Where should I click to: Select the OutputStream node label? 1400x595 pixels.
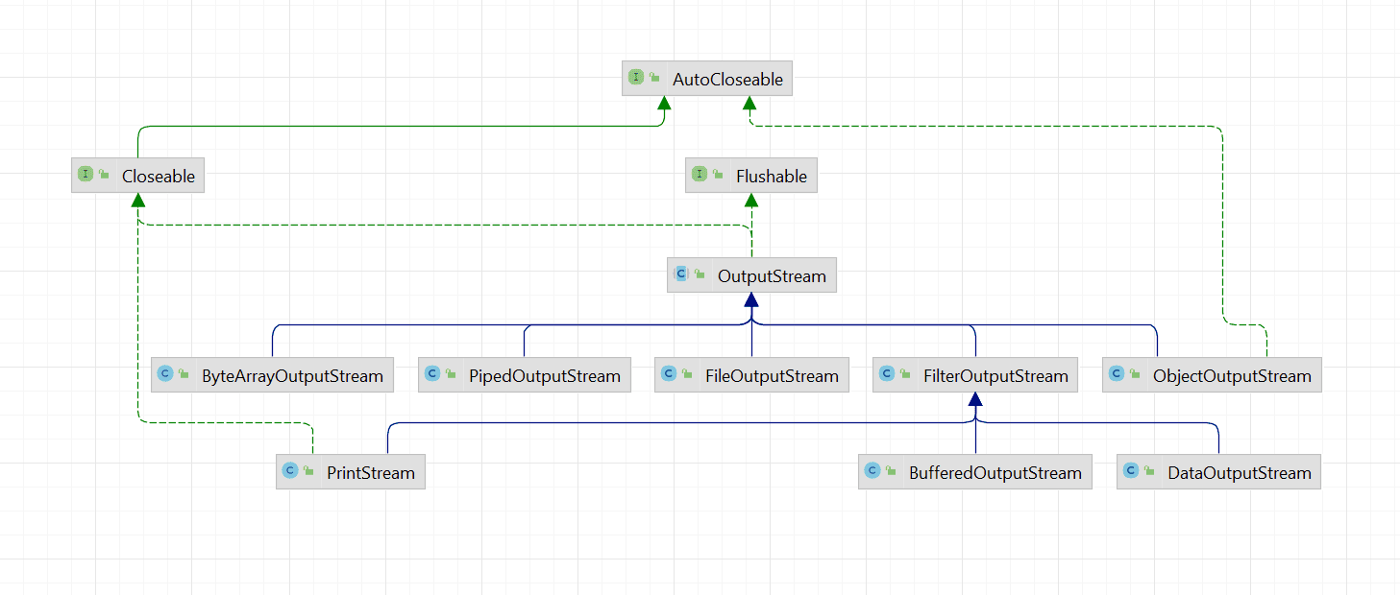pyautogui.click(x=772, y=276)
